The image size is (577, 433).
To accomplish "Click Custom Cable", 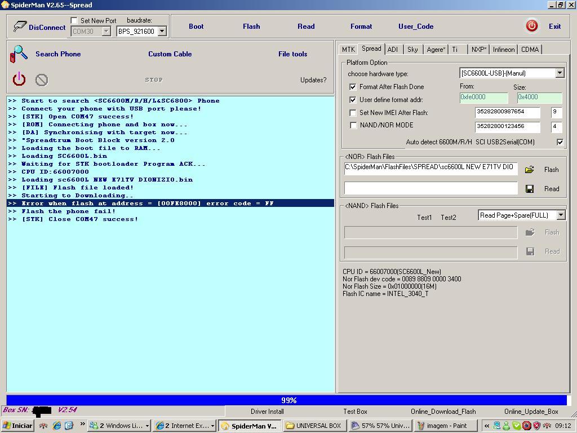I will coord(170,54).
